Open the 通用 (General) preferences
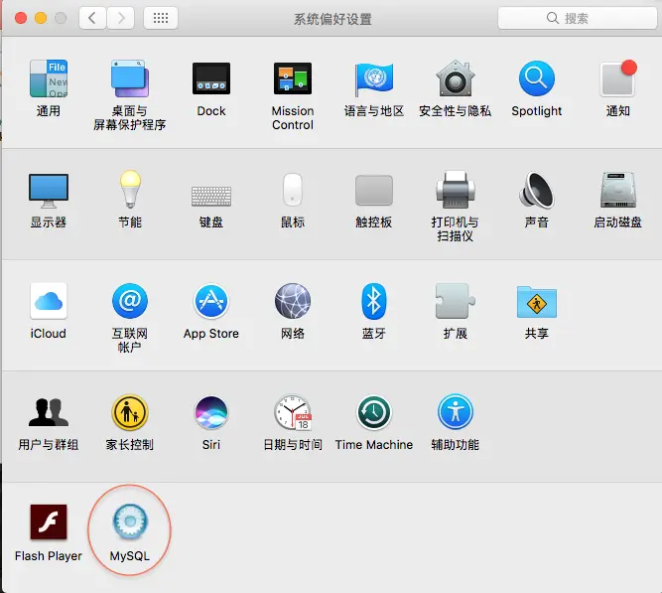The height and width of the screenshot is (593, 662). pos(49,79)
